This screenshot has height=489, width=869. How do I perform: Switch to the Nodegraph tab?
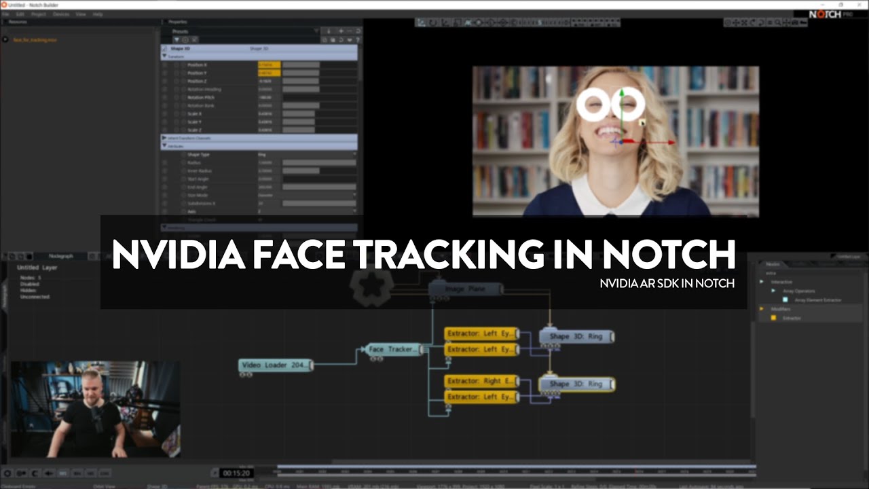pyautogui.click(x=61, y=256)
